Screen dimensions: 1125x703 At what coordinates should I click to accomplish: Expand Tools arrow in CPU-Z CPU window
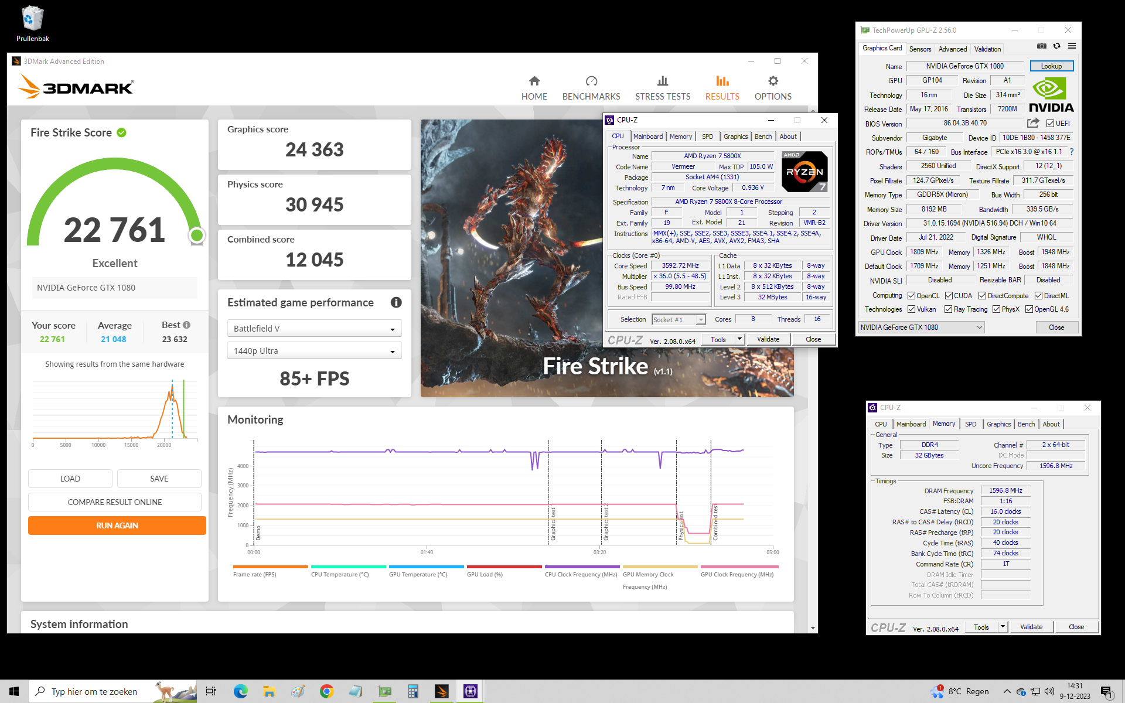point(739,339)
